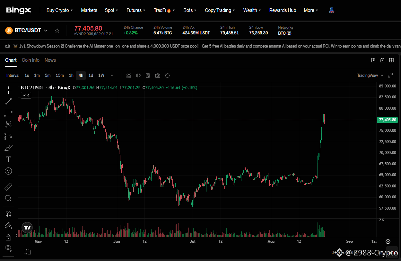Open the Networks BTC (2) link

coord(285,33)
